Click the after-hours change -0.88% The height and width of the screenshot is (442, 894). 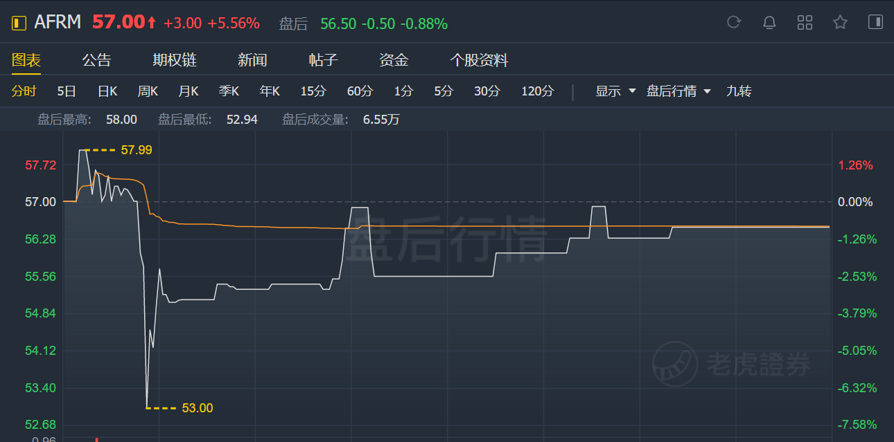tap(424, 24)
